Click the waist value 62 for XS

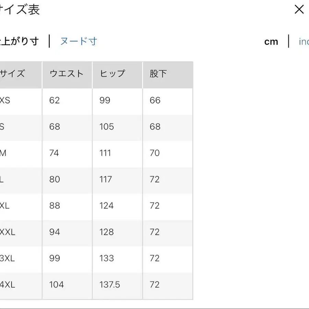[54, 100]
